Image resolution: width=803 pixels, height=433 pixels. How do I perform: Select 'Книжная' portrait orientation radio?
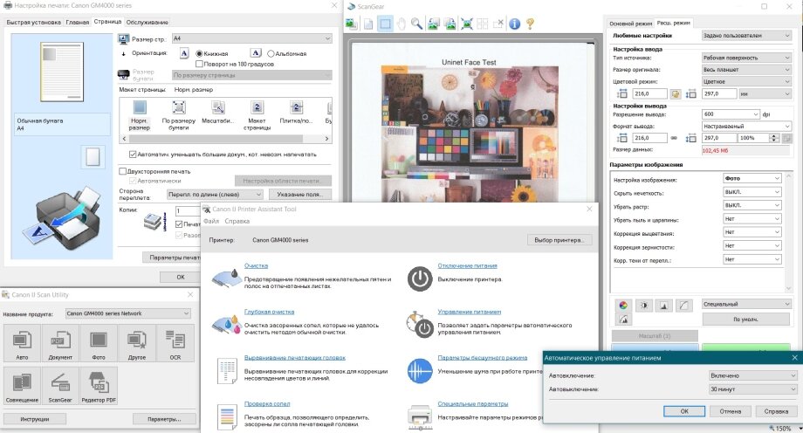click(x=199, y=54)
